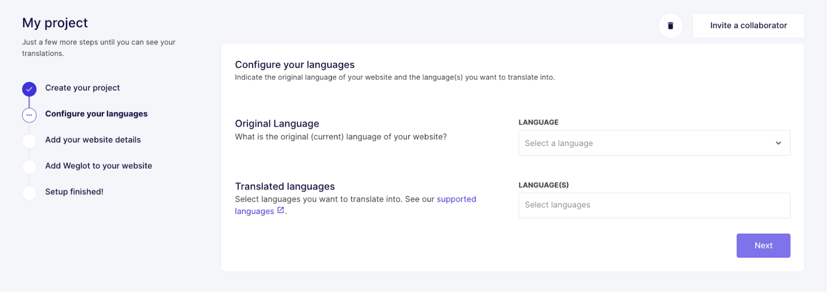Open the Select languages multi-select field

tap(654, 205)
